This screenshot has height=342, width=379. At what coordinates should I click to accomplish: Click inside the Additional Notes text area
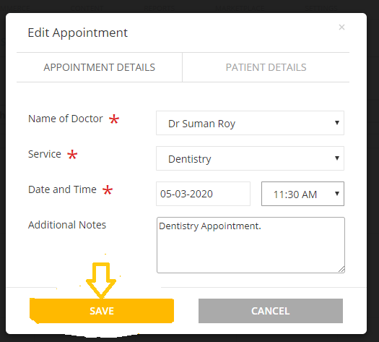point(251,245)
